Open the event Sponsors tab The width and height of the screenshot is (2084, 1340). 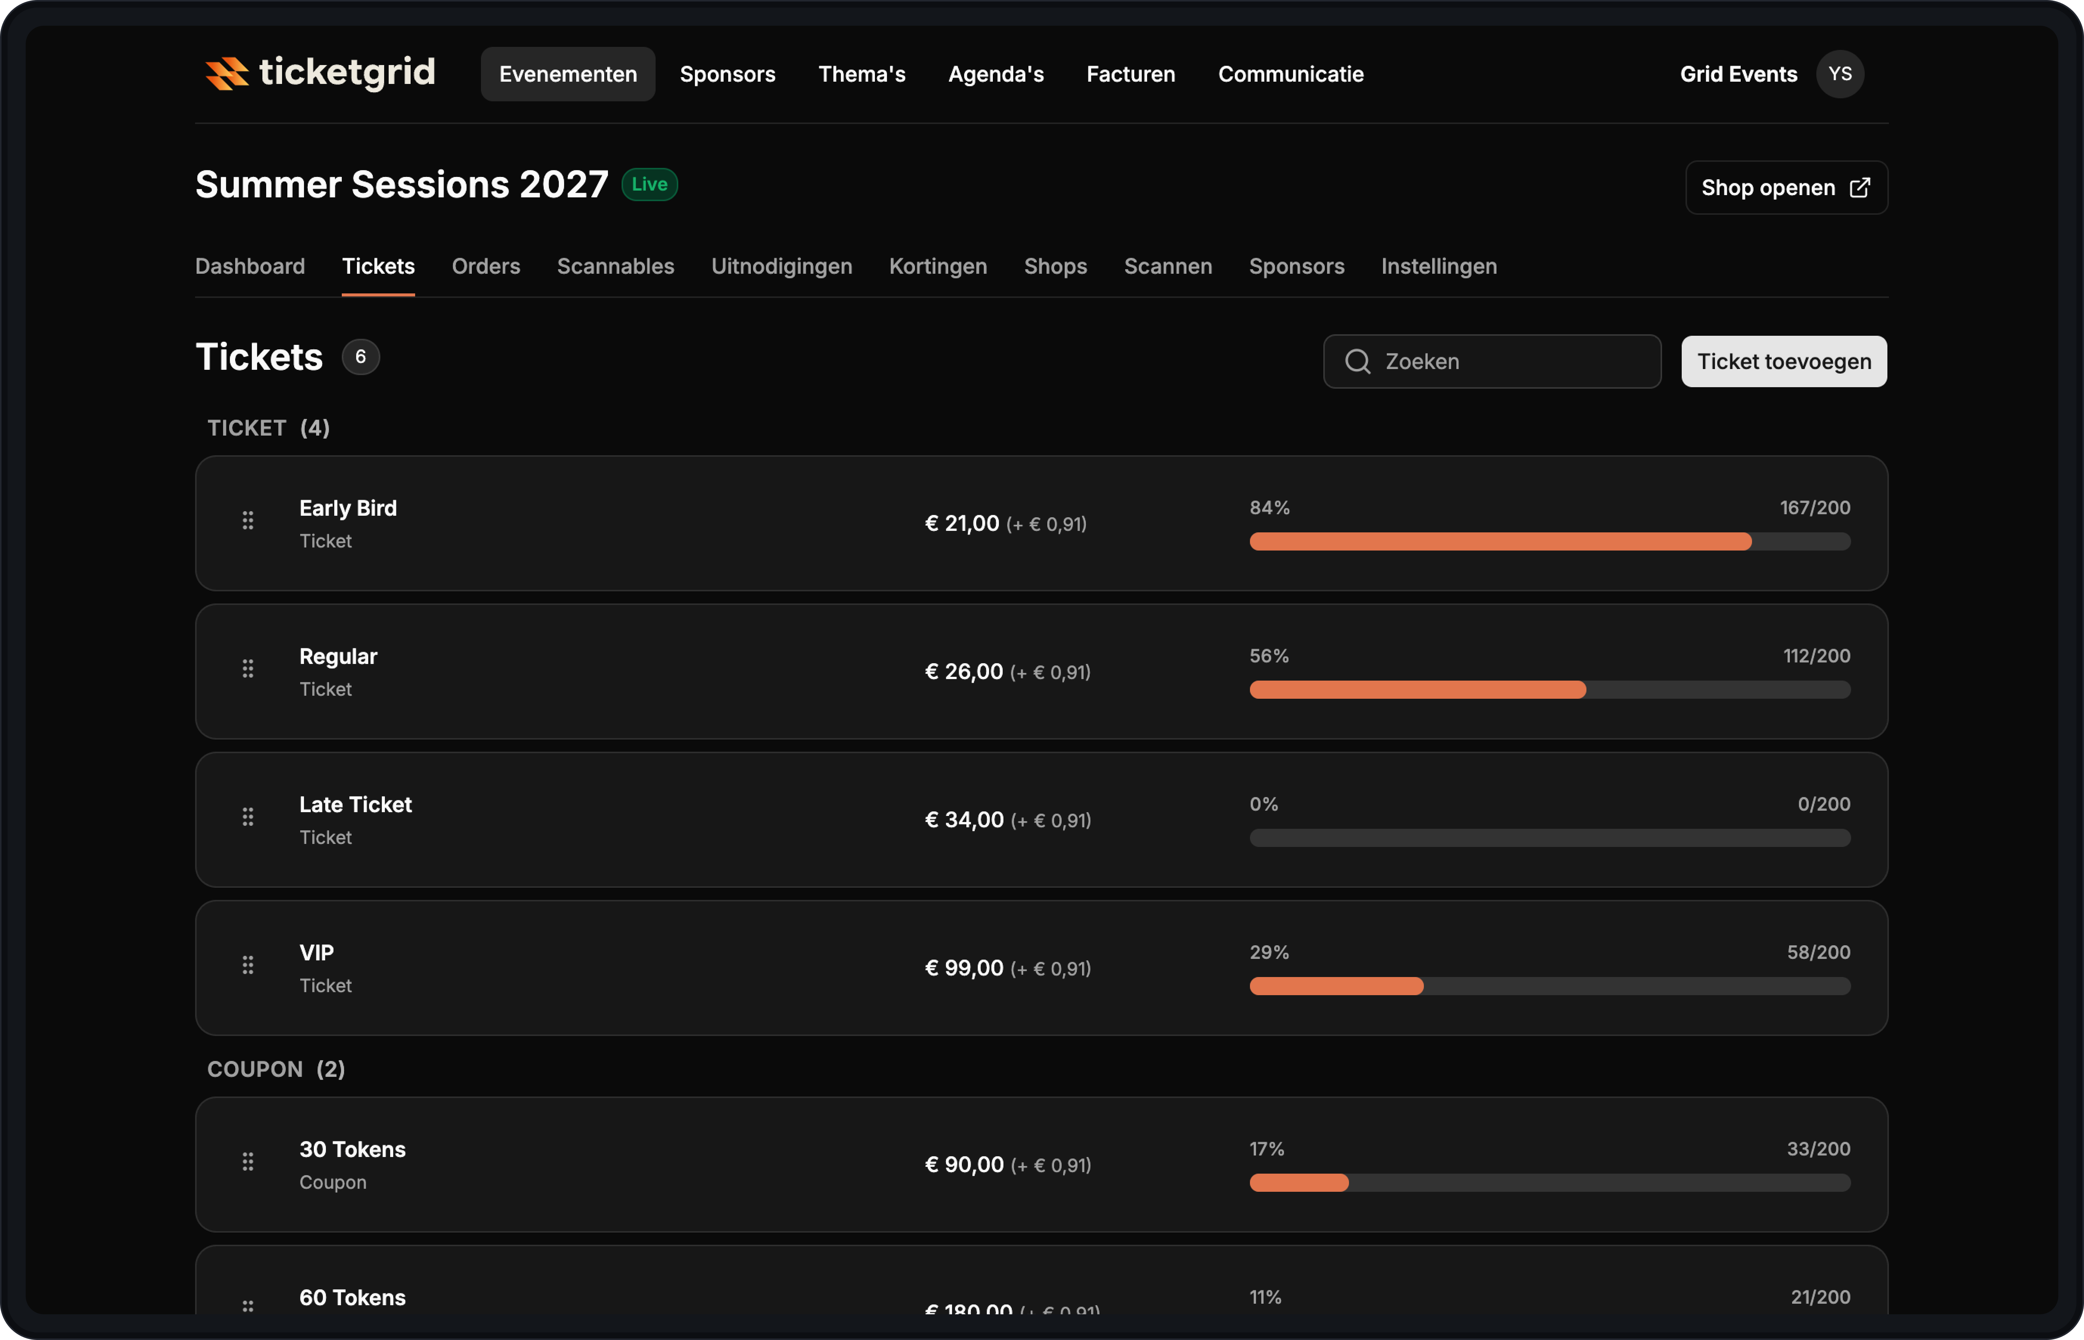(1296, 266)
